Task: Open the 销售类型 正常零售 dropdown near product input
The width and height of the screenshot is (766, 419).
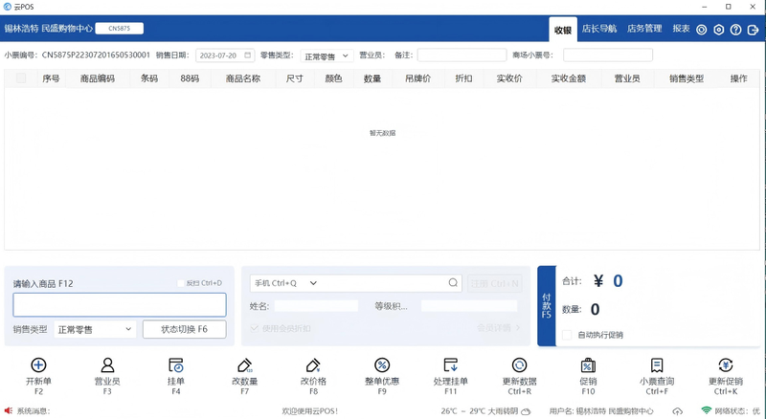Action: click(x=95, y=329)
